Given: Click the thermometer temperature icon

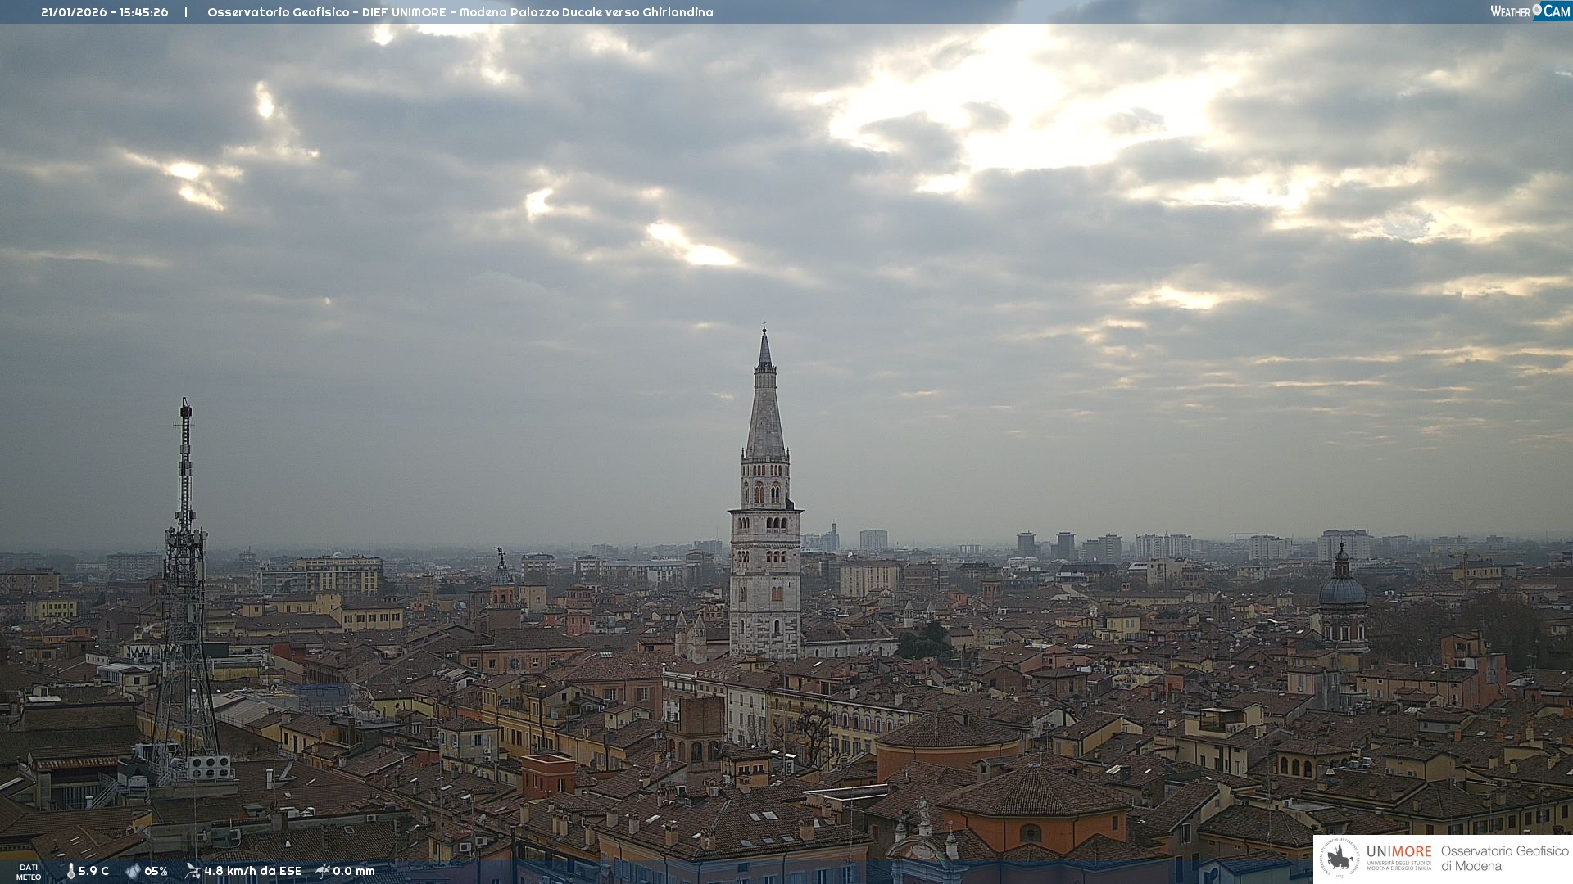Looking at the screenshot, I should coord(70,871).
